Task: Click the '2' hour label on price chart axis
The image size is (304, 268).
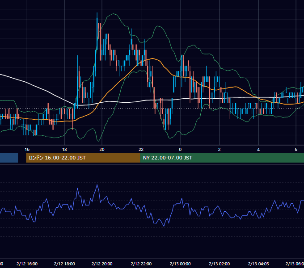Action: point(219,150)
